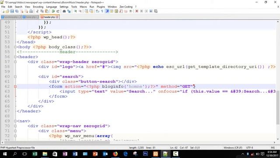Click the scroll-right arrow of horizontal scrollbar

[x=274, y=142]
